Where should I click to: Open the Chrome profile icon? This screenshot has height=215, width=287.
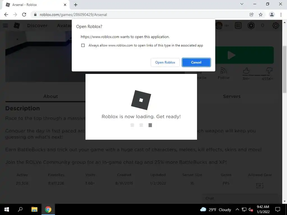[x=272, y=15]
